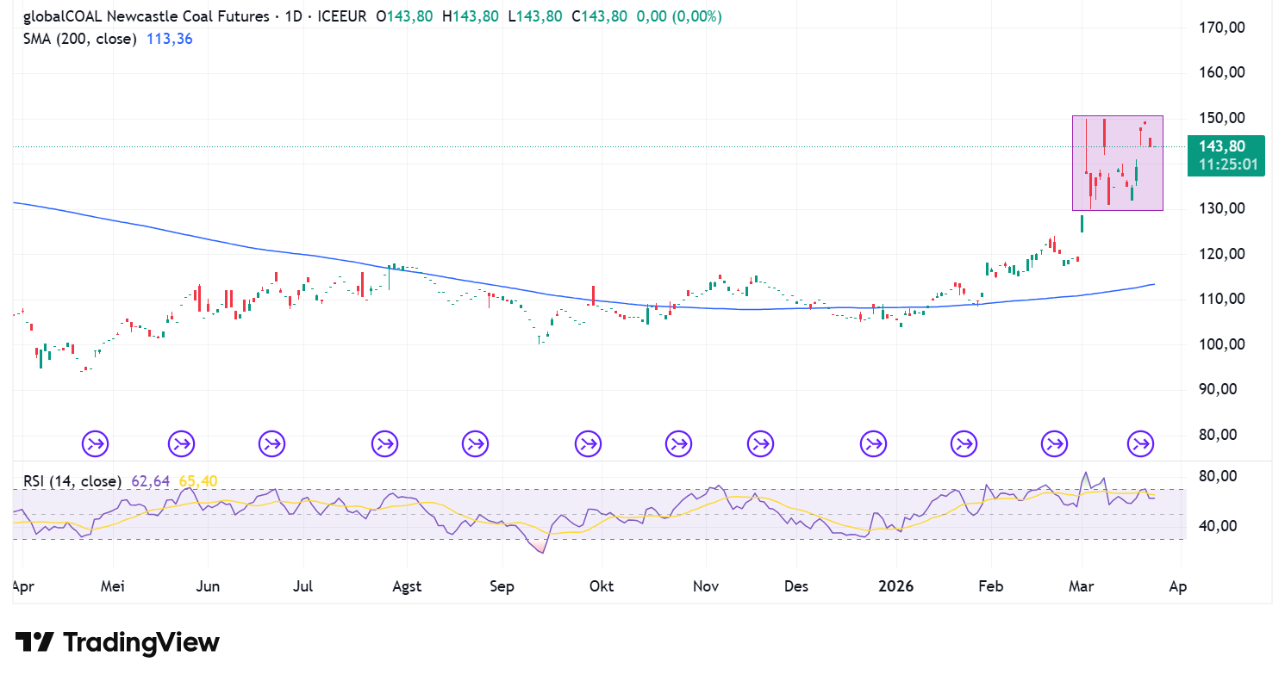Screen dimensions: 1285x681
Task: Click the 110,00 price axis label
Action: [x=1222, y=299]
